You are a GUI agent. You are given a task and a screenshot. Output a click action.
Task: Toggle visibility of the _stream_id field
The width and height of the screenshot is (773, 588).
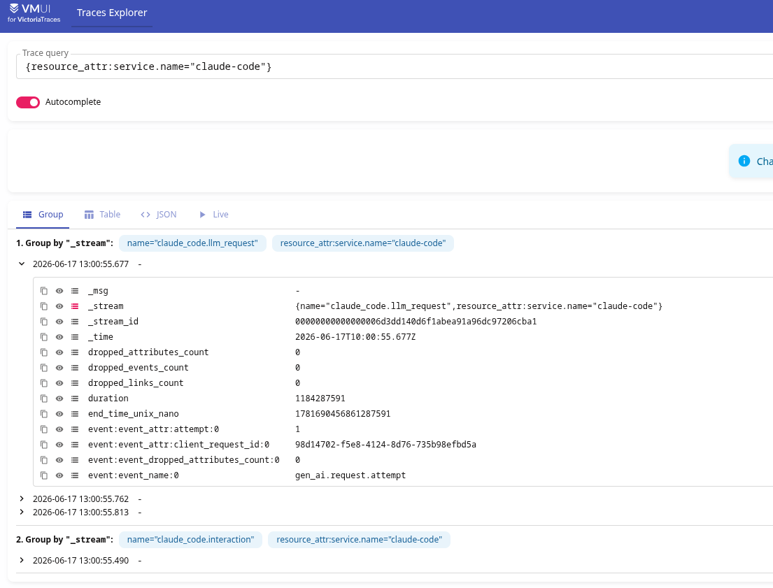[59, 322]
